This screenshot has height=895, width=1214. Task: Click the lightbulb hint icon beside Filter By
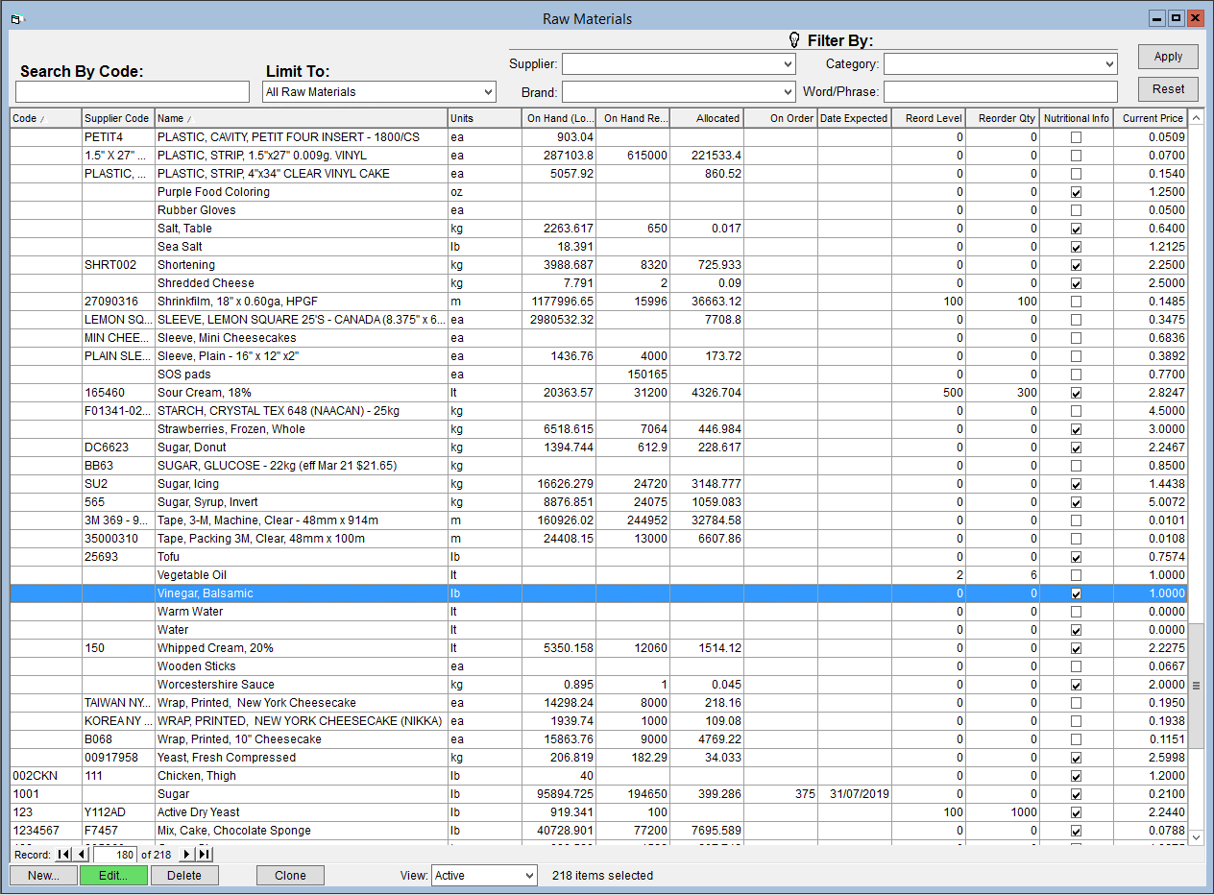coord(794,39)
